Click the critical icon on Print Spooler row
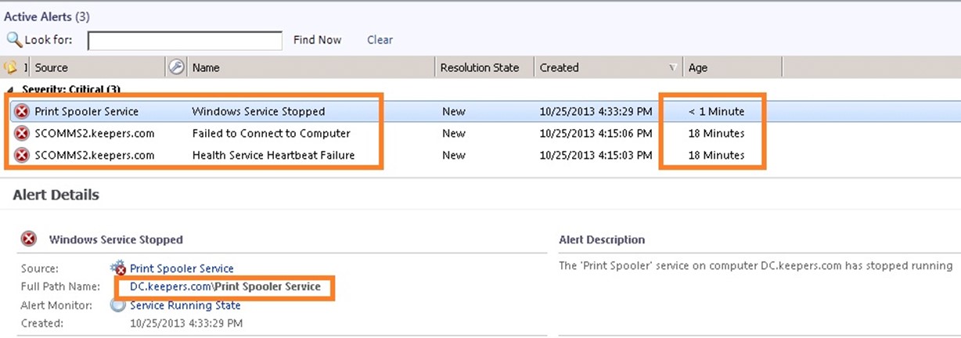 [x=22, y=111]
